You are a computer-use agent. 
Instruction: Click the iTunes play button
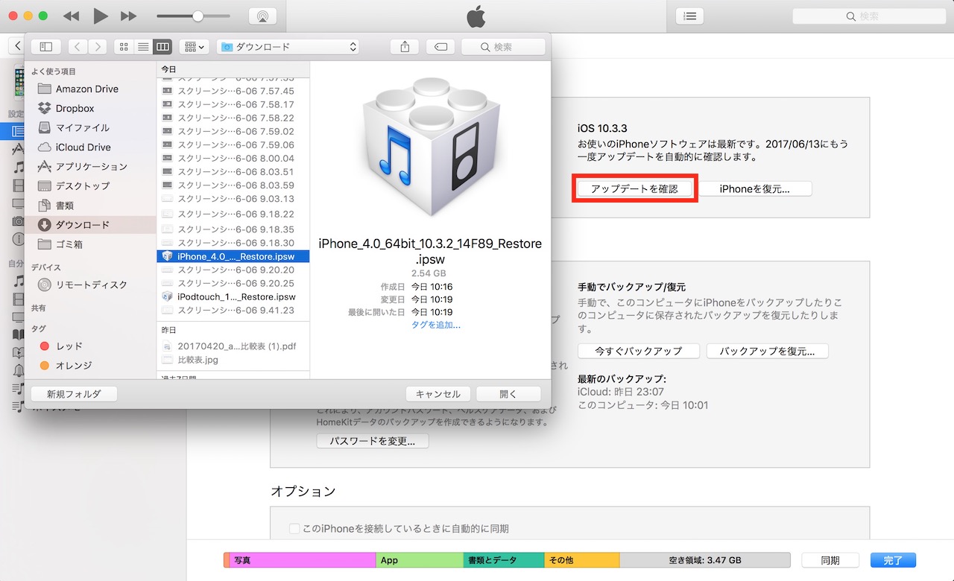point(101,16)
